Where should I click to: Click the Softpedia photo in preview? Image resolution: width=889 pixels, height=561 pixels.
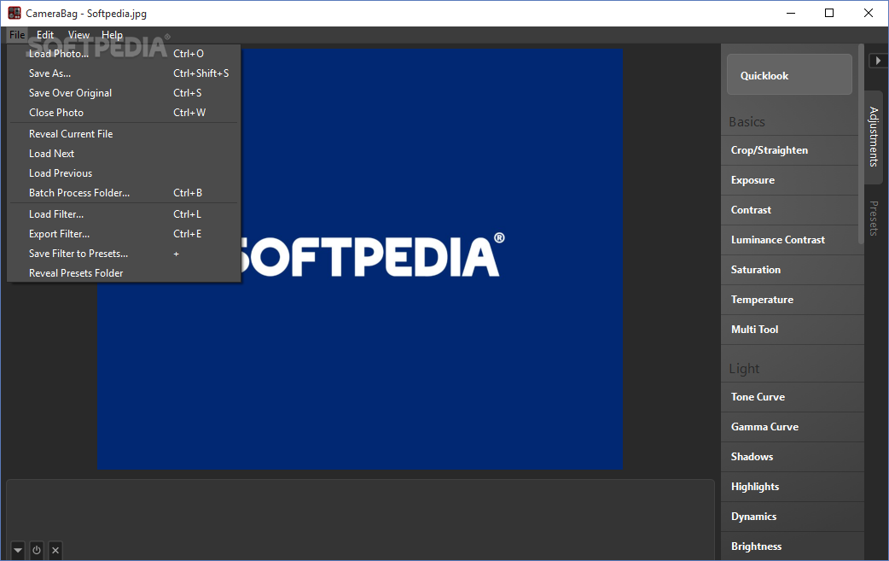360,259
